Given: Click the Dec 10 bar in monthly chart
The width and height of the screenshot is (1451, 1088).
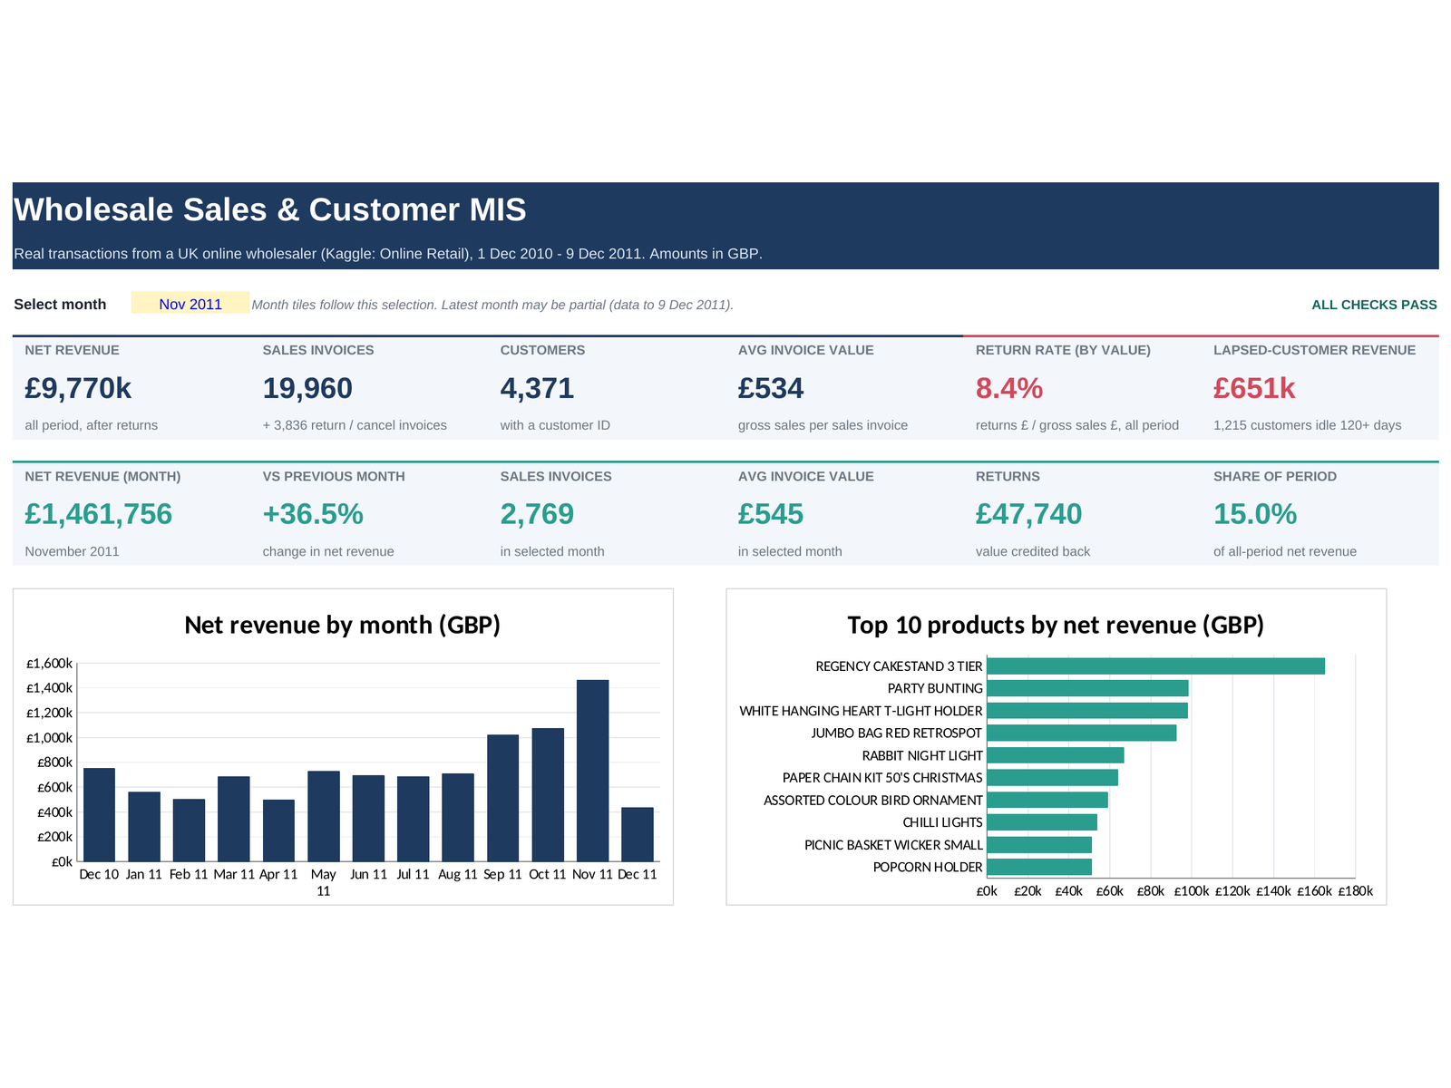Looking at the screenshot, I should [99, 815].
